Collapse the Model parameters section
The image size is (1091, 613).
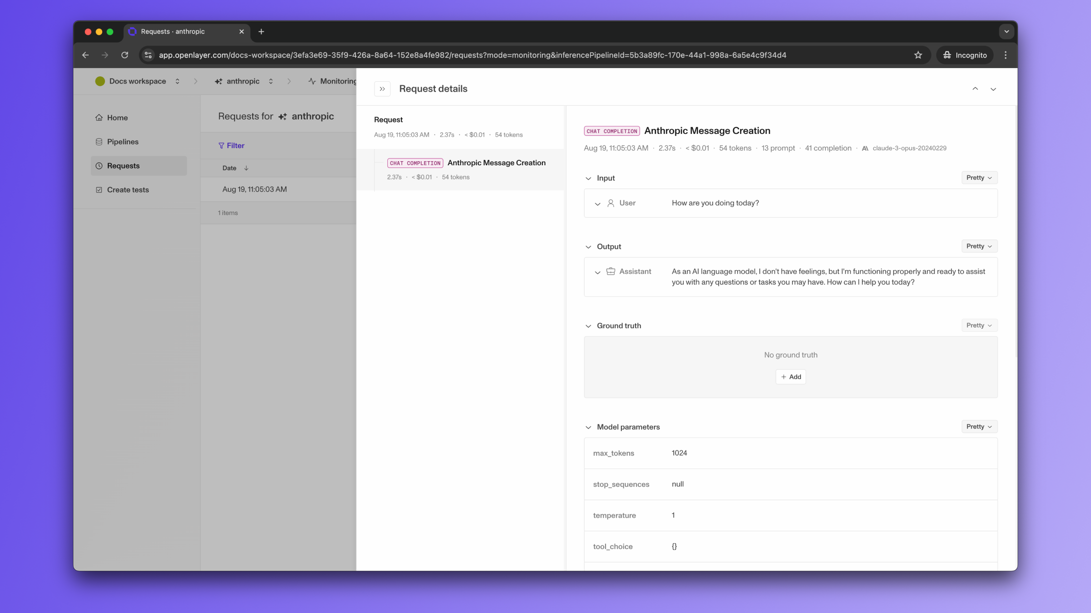coord(588,427)
